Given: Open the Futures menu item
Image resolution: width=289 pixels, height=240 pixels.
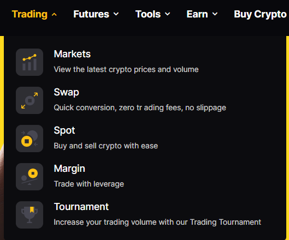Looking at the screenshot, I should 91,14.
